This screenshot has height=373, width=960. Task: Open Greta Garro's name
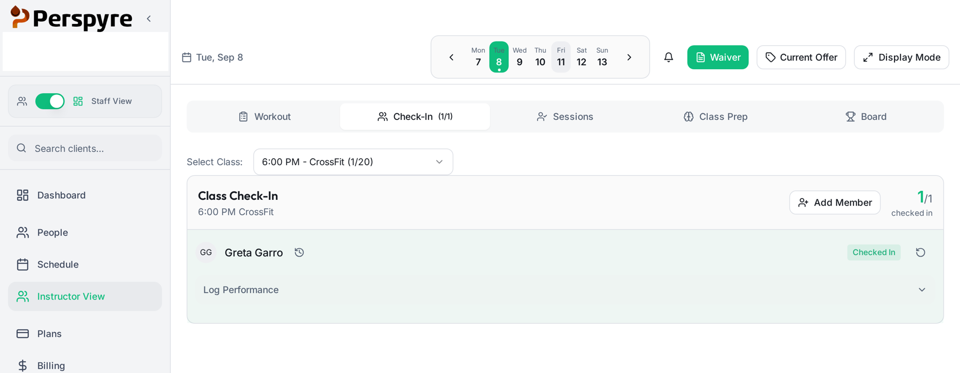254,253
